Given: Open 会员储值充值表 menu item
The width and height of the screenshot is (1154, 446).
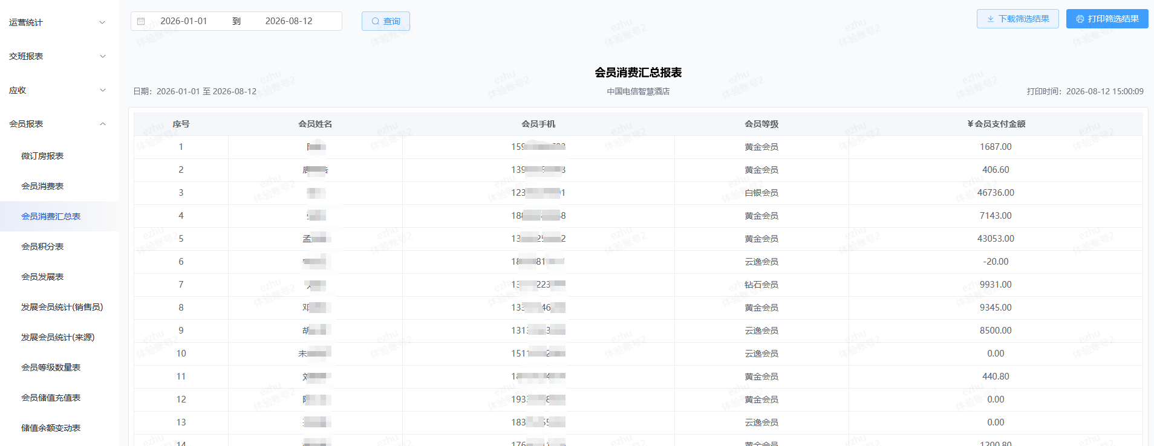Looking at the screenshot, I should point(59,398).
